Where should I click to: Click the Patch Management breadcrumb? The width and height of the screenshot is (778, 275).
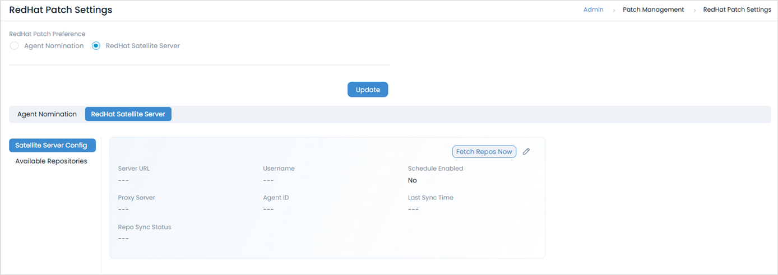coord(654,10)
